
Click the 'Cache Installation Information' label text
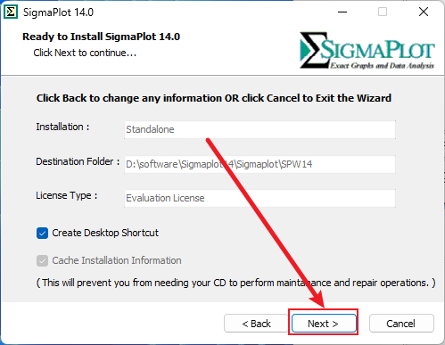click(117, 260)
